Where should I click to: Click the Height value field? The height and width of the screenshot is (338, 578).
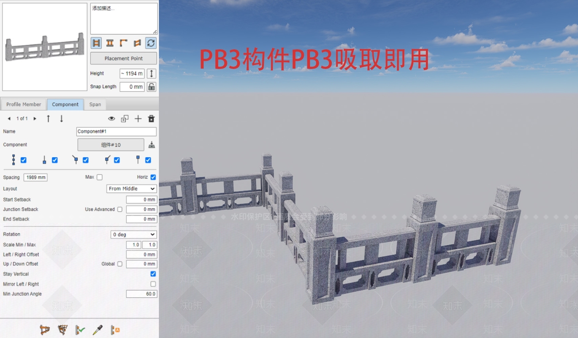click(132, 74)
